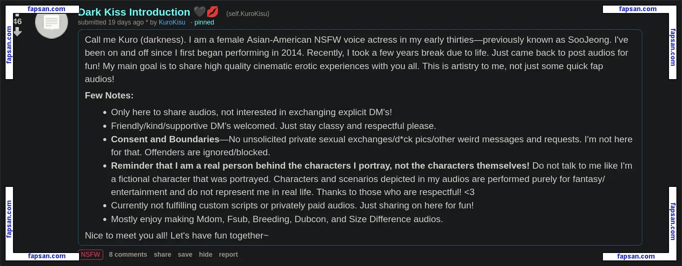Screen dimensions: 682x266
Task: Visit author KuroKisu's profile
Action: coord(172,22)
